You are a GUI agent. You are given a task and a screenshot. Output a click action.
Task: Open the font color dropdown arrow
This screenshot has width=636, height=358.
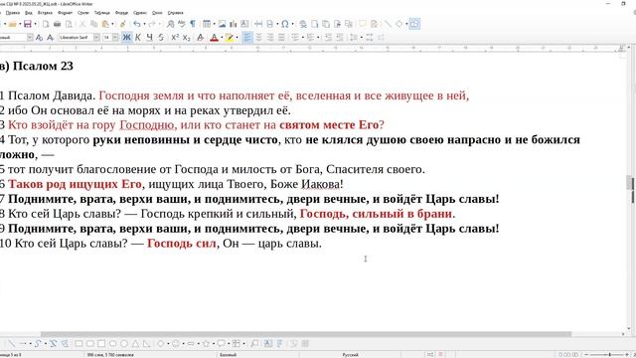pyautogui.click(x=222, y=38)
